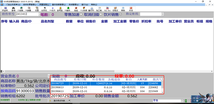Open the 窗口 menu
This screenshot has width=214, height=104.
85,5
